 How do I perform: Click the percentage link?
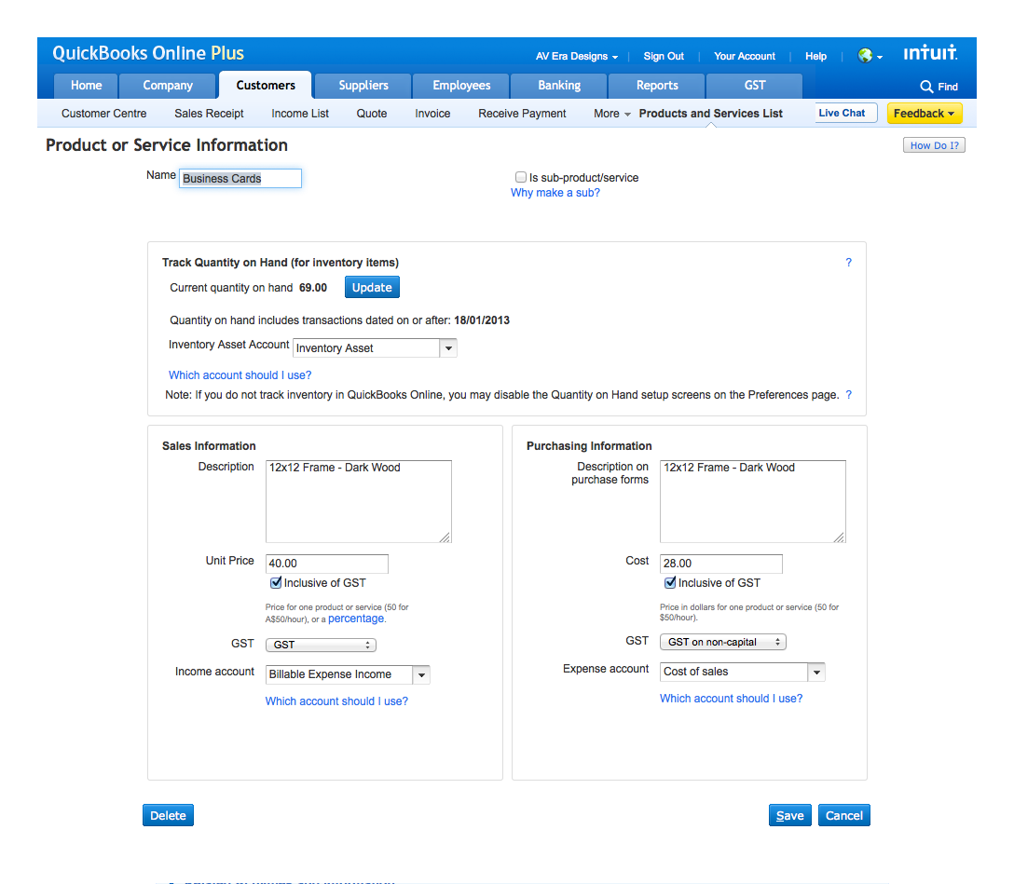pos(356,619)
